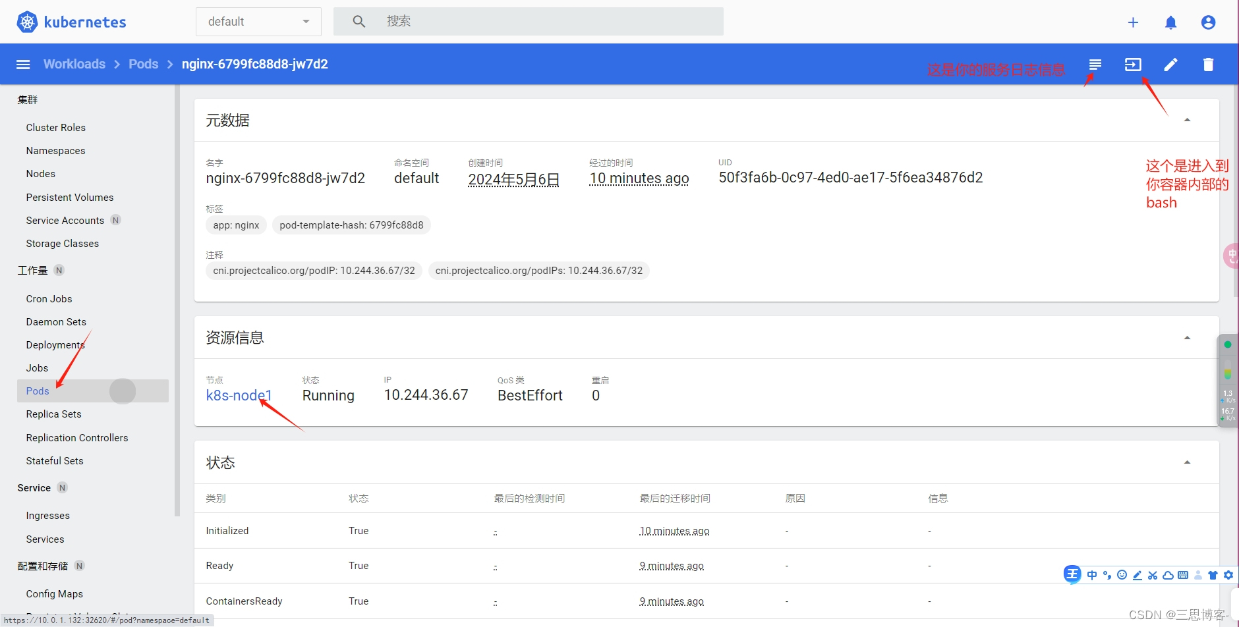Click pod-template-hash: 6799fc88d8 label chip
This screenshot has width=1239, height=627.
(351, 225)
